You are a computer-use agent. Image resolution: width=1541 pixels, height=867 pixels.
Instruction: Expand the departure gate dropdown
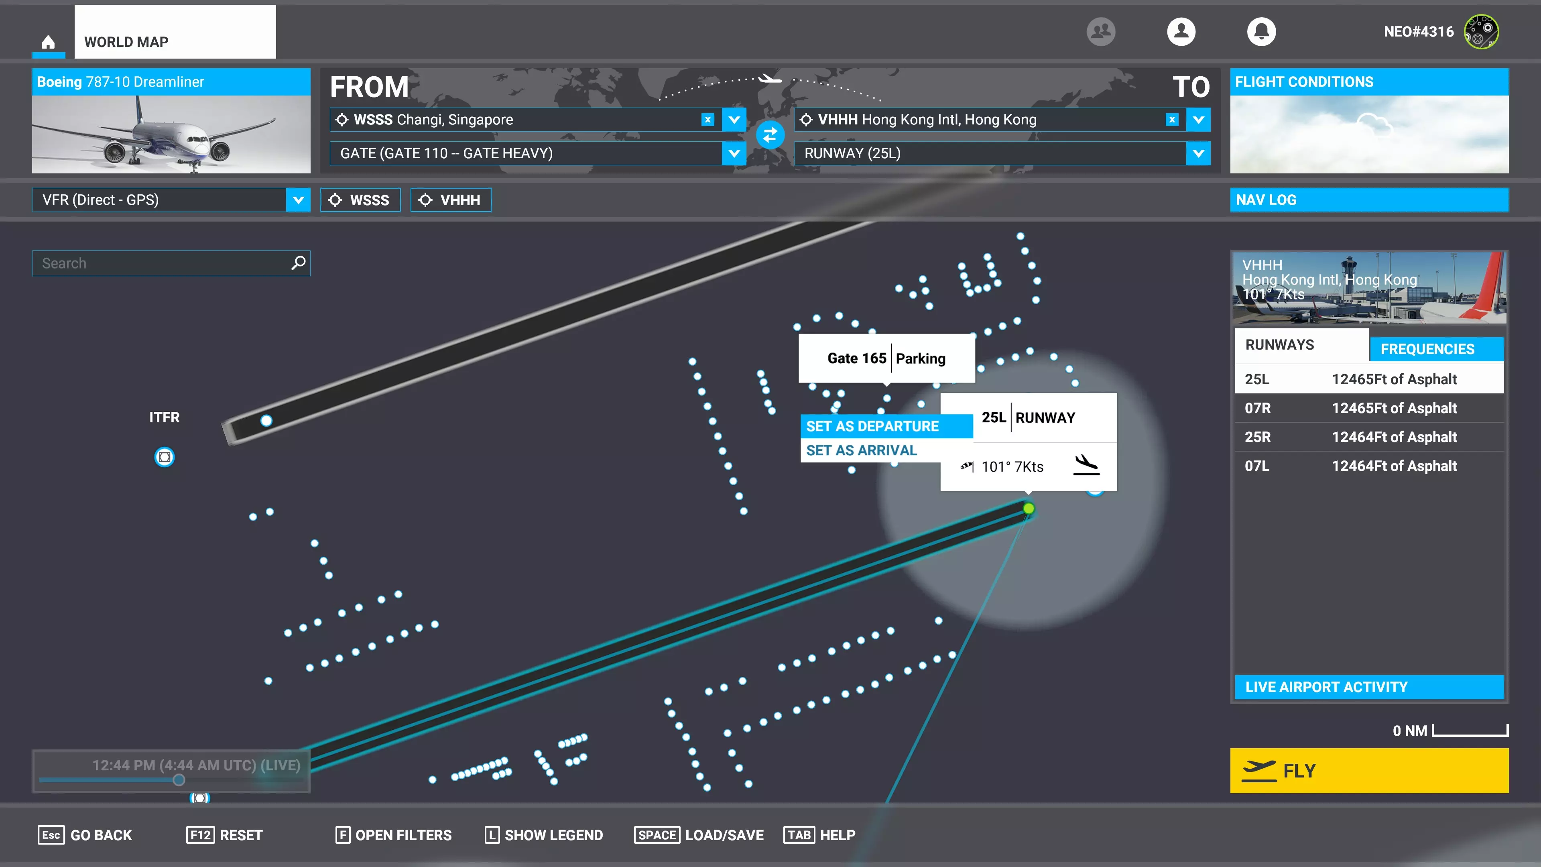point(734,153)
